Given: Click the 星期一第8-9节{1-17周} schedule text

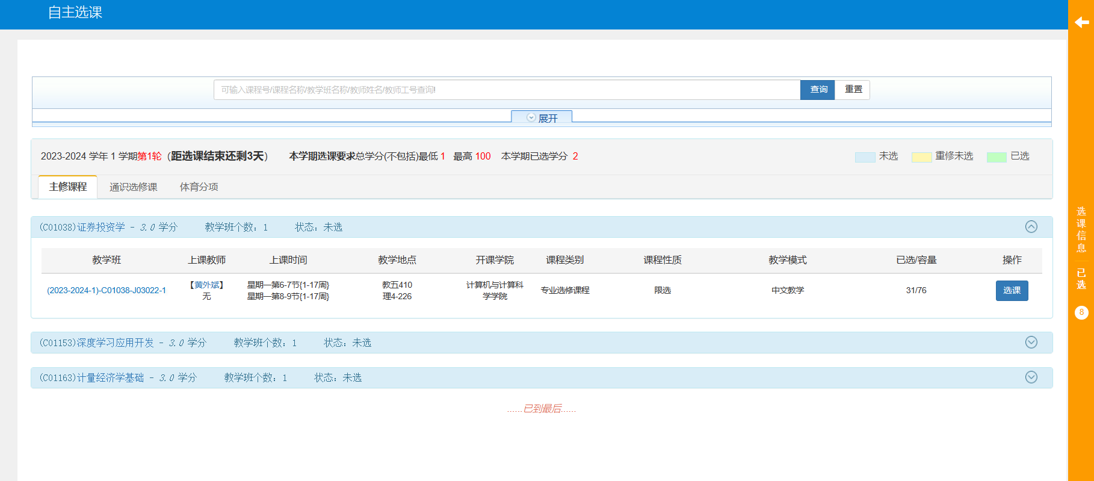Looking at the screenshot, I should 288,296.
